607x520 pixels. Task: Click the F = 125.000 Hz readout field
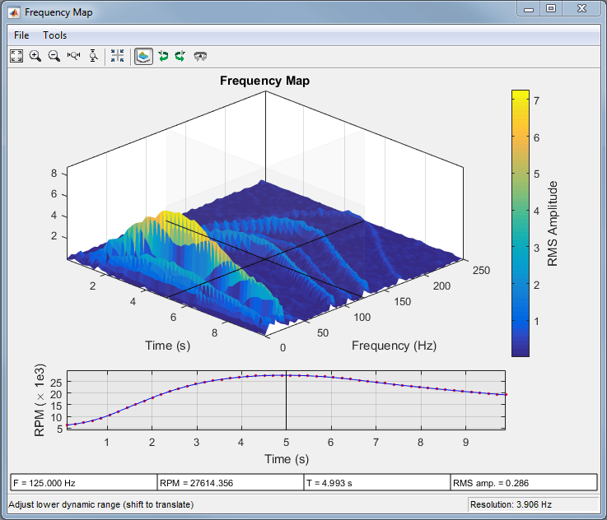click(83, 482)
